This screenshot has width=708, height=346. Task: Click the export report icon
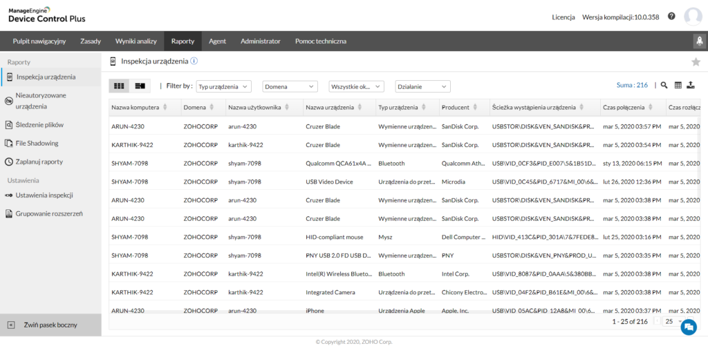point(691,86)
